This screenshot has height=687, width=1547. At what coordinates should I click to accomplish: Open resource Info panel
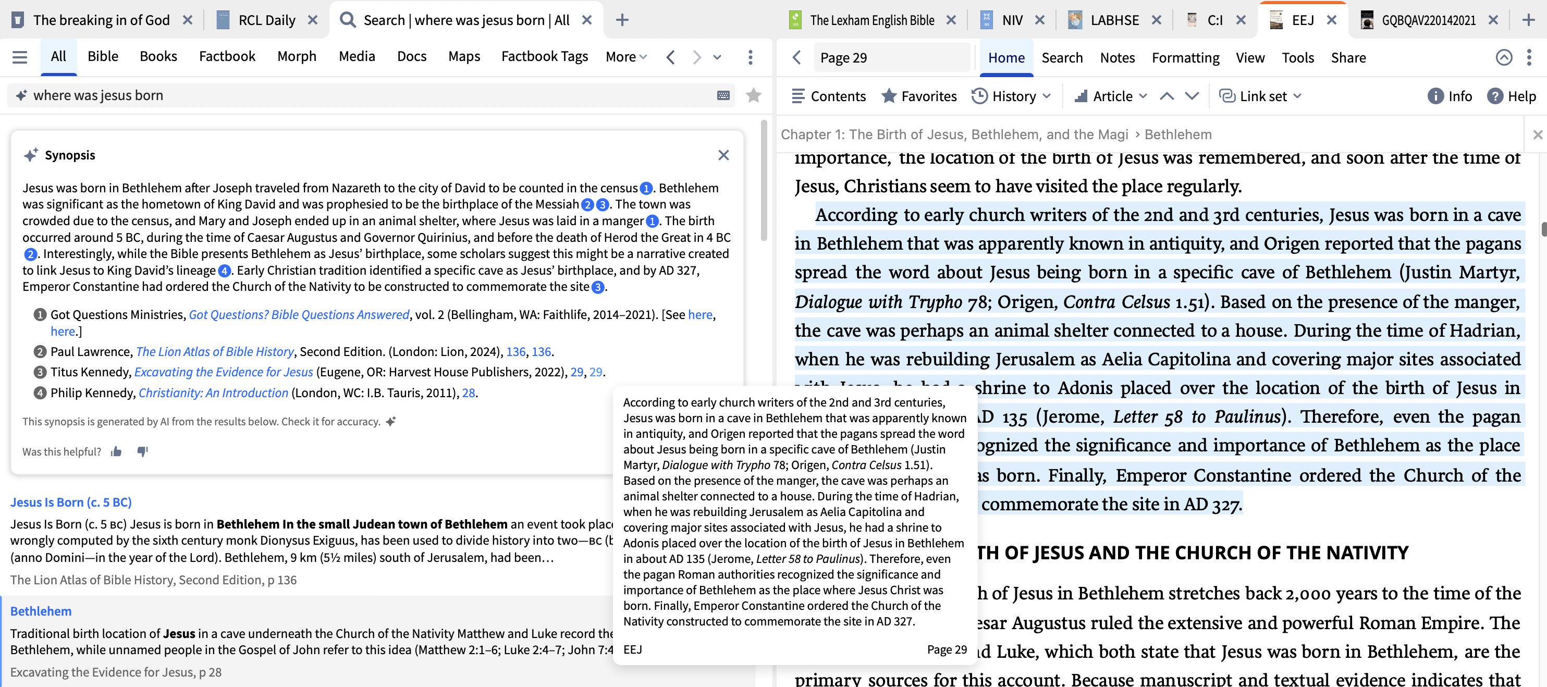[1449, 96]
